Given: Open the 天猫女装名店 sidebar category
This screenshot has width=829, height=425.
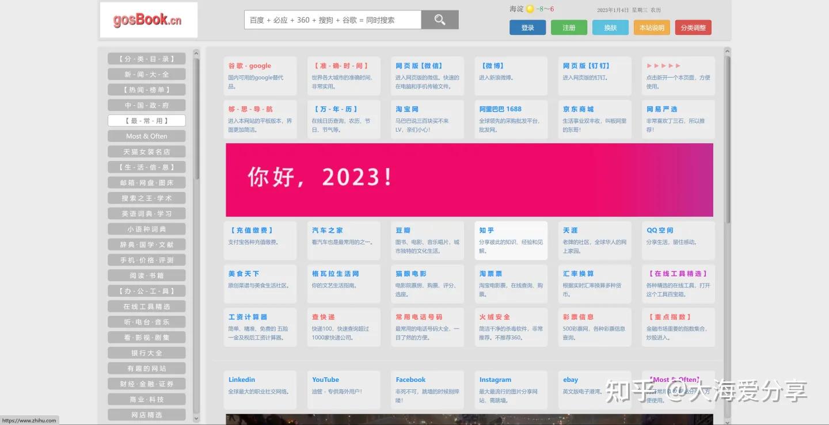Looking at the screenshot, I should pos(146,151).
